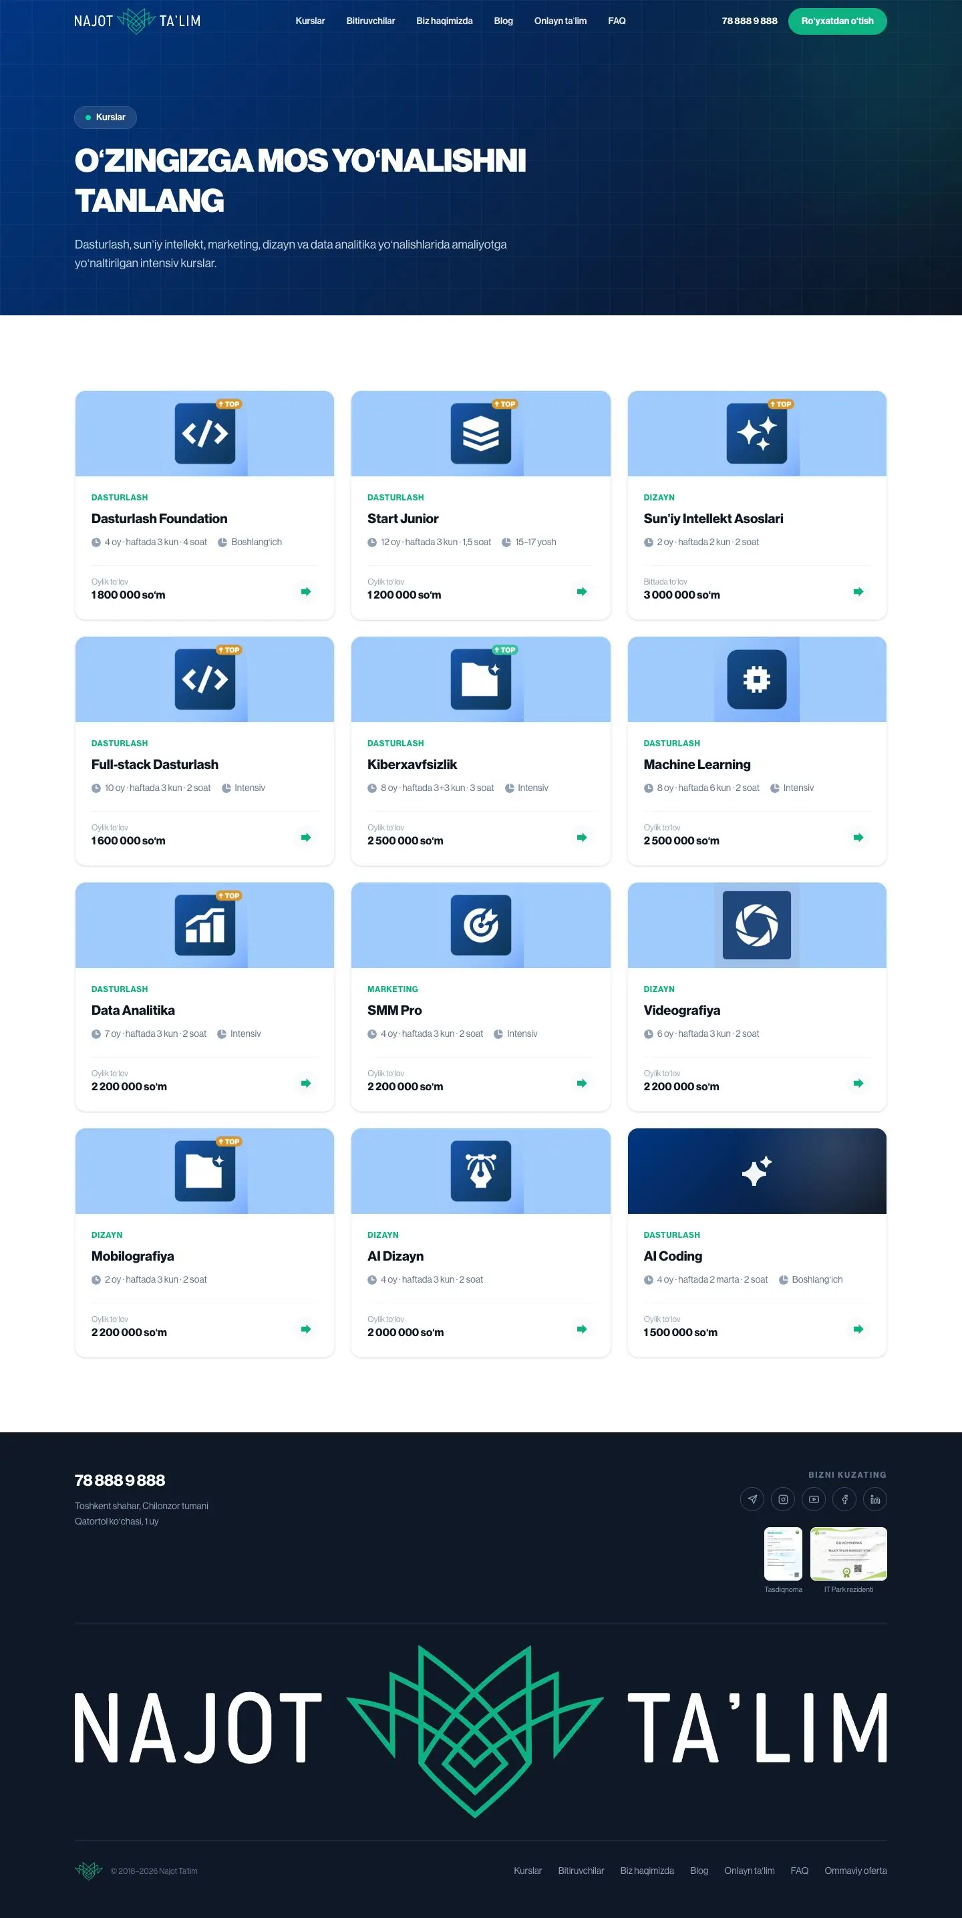The height and width of the screenshot is (1918, 962).
Task: Click the SMM Pro target icon
Action: tap(481, 925)
